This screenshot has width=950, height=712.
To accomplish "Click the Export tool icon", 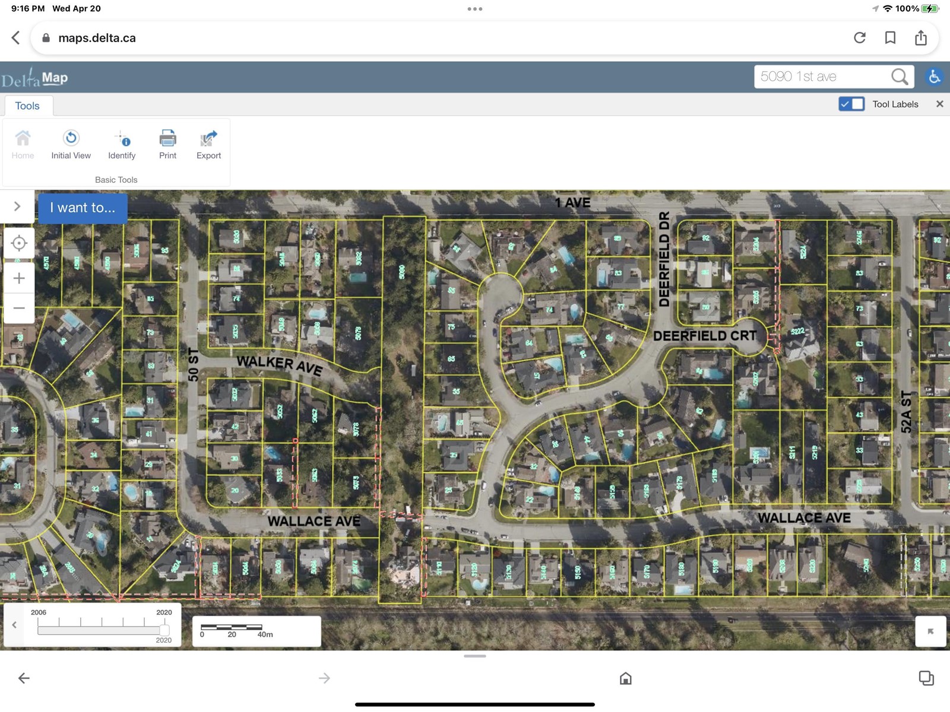I will coord(208,139).
